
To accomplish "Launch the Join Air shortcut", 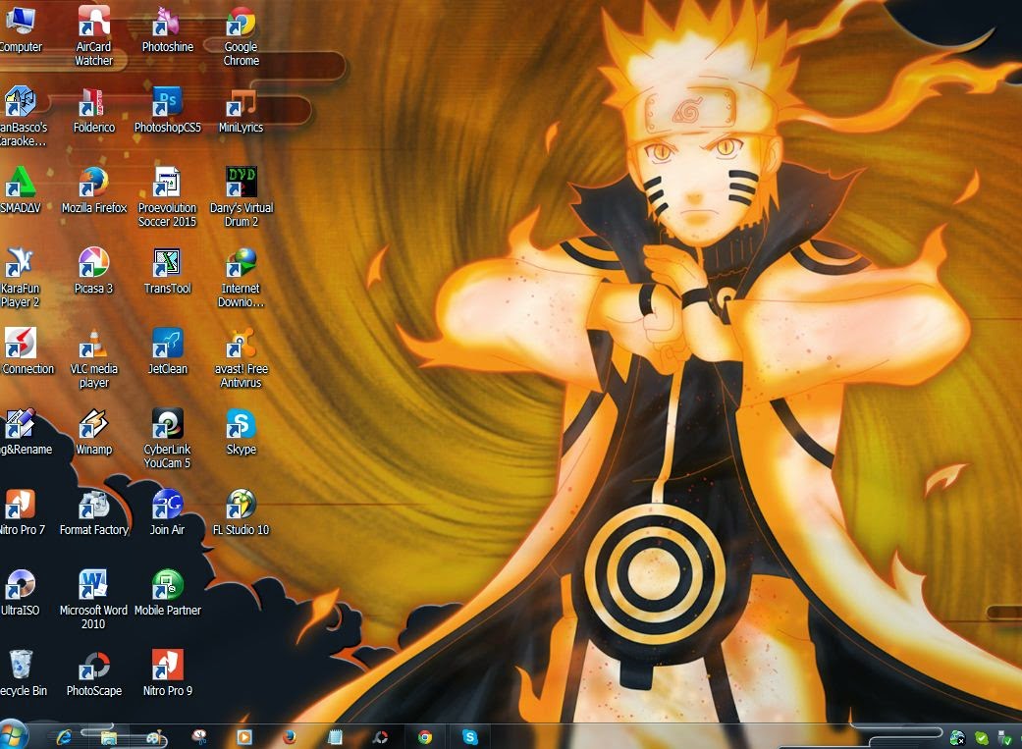I will pos(168,511).
